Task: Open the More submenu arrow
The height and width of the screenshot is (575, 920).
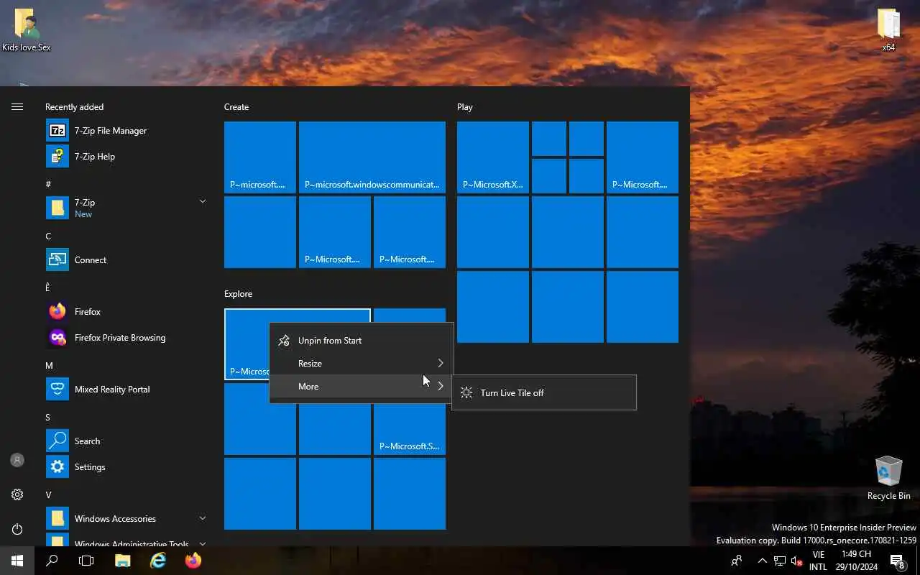Action: click(x=441, y=386)
